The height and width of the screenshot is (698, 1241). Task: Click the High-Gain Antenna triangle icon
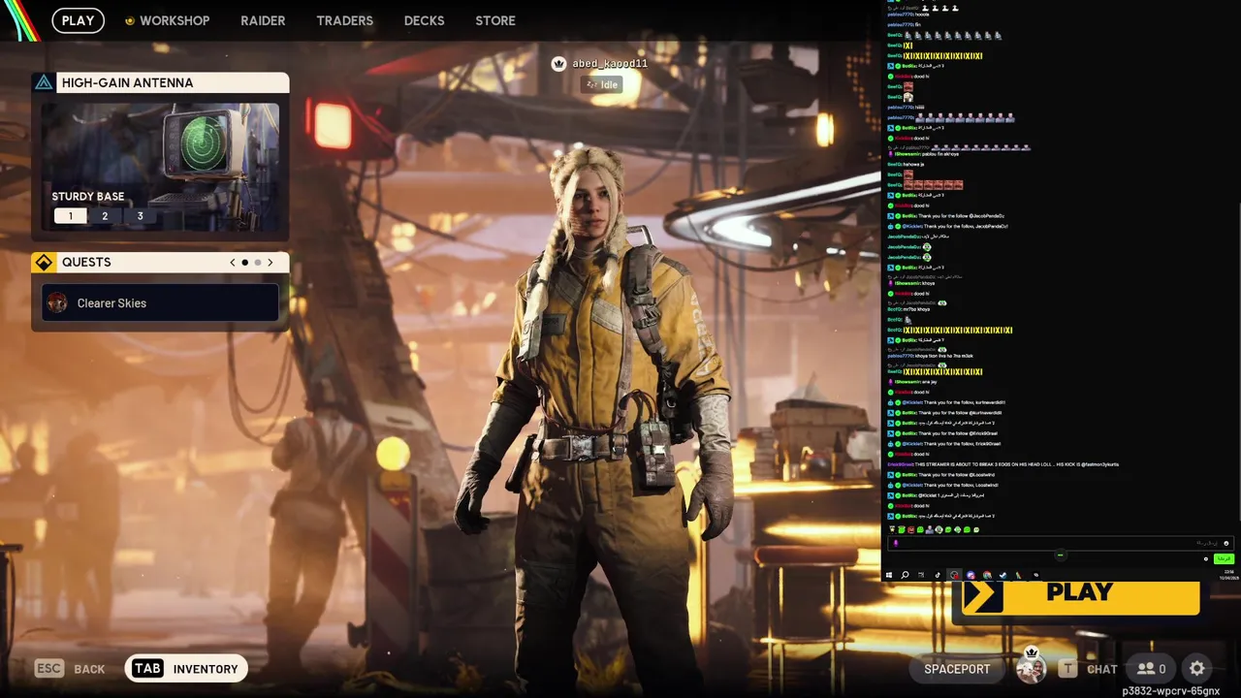click(x=44, y=82)
